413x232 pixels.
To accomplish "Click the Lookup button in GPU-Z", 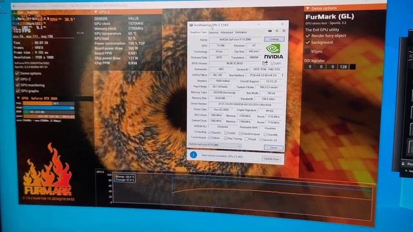I will (274, 39).
